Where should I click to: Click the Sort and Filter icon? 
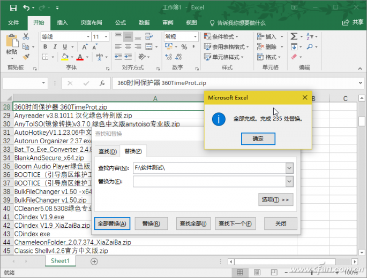click(x=310, y=36)
